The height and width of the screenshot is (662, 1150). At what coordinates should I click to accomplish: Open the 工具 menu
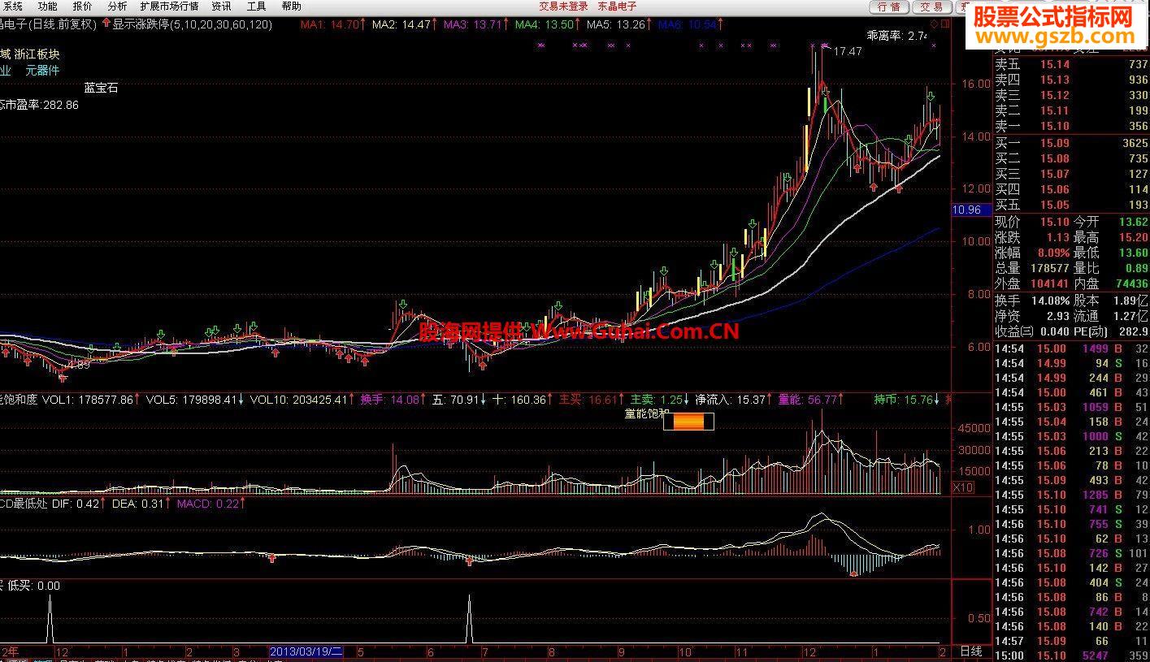click(256, 6)
